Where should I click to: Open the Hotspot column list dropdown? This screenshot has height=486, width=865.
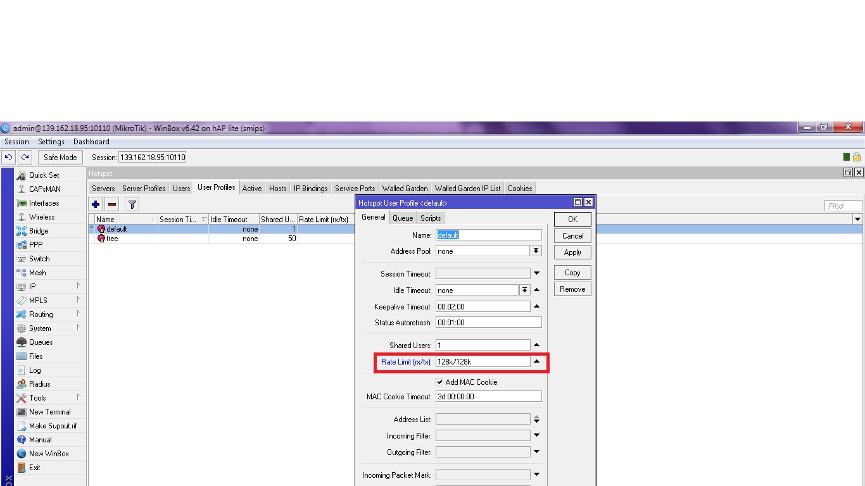[858, 220]
